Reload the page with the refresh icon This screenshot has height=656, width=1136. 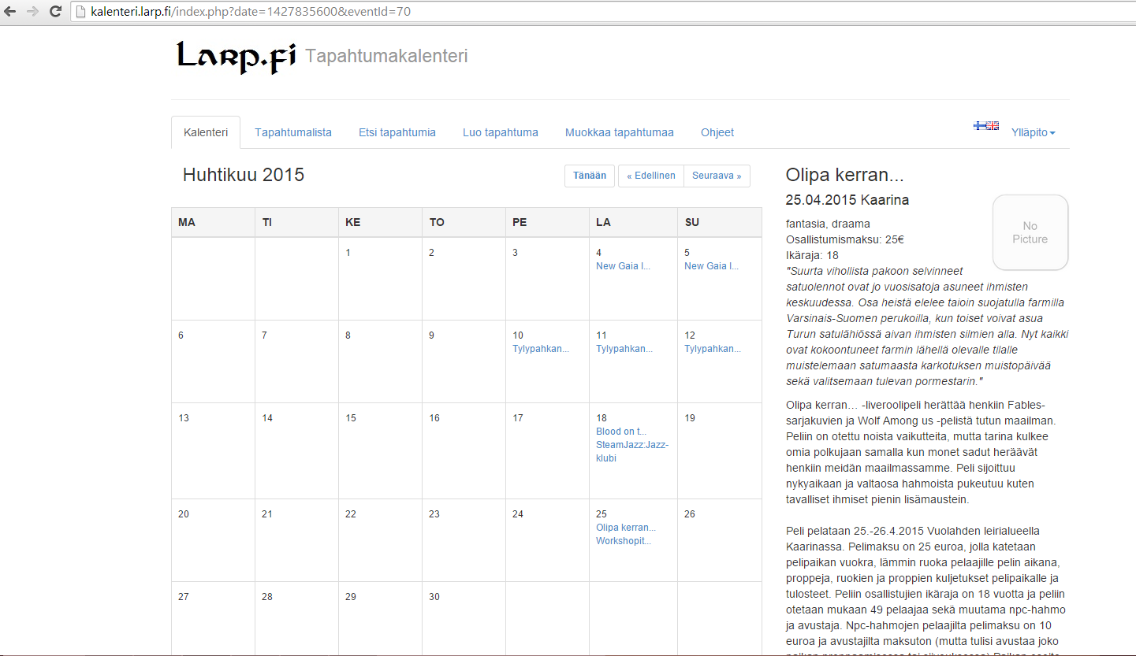(x=55, y=12)
